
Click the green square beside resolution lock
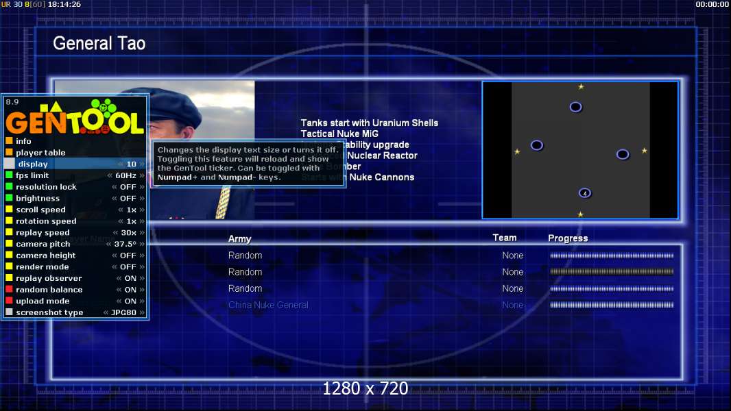(x=9, y=186)
